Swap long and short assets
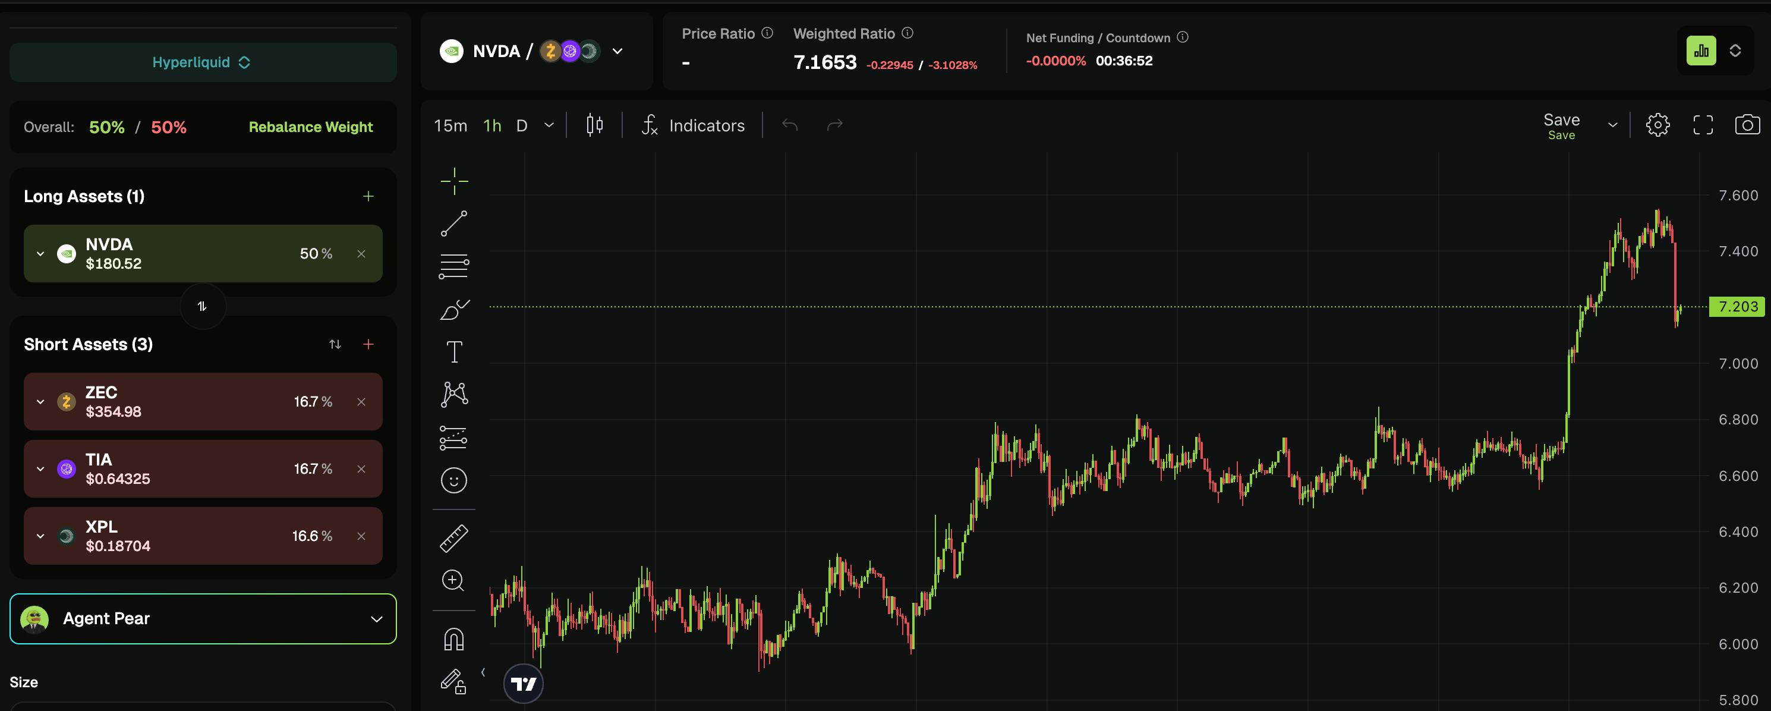The width and height of the screenshot is (1771, 711). click(x=202, y=306)
